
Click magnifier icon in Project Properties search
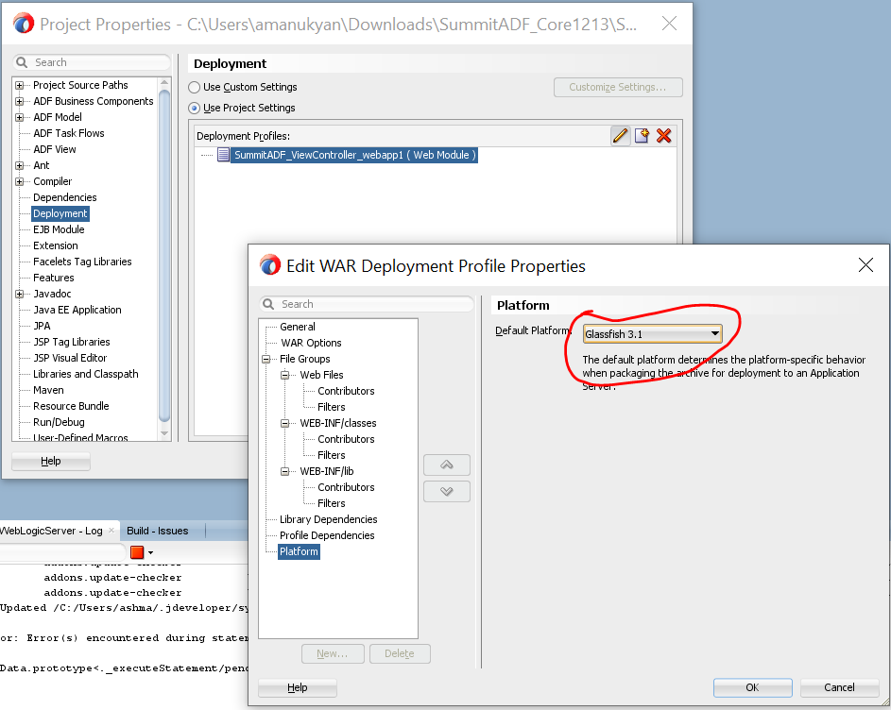click(22, 62)
